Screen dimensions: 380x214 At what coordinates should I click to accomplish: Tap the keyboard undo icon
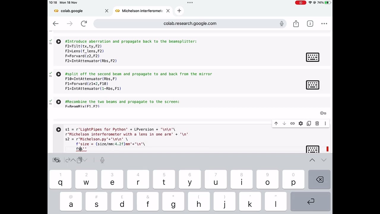tap(56, 160)
